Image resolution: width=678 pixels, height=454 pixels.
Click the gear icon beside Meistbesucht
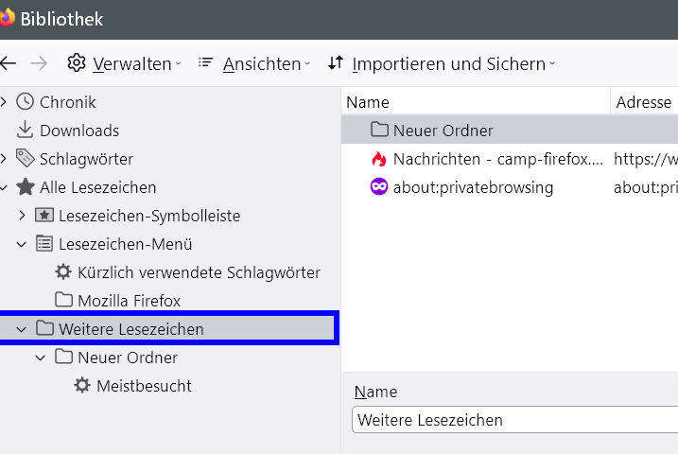(82, 386)
